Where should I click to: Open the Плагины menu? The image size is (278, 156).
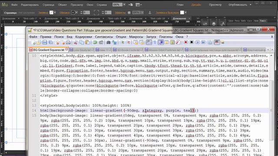[x=166, y=37]
